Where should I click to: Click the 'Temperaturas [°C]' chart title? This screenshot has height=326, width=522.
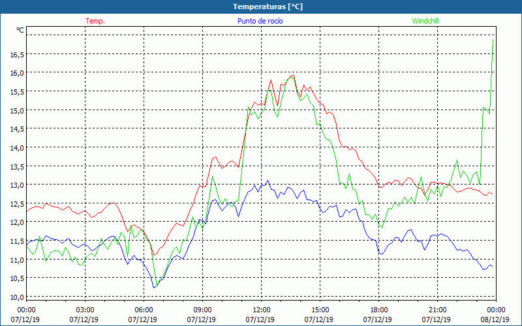[x=268, y=7]
